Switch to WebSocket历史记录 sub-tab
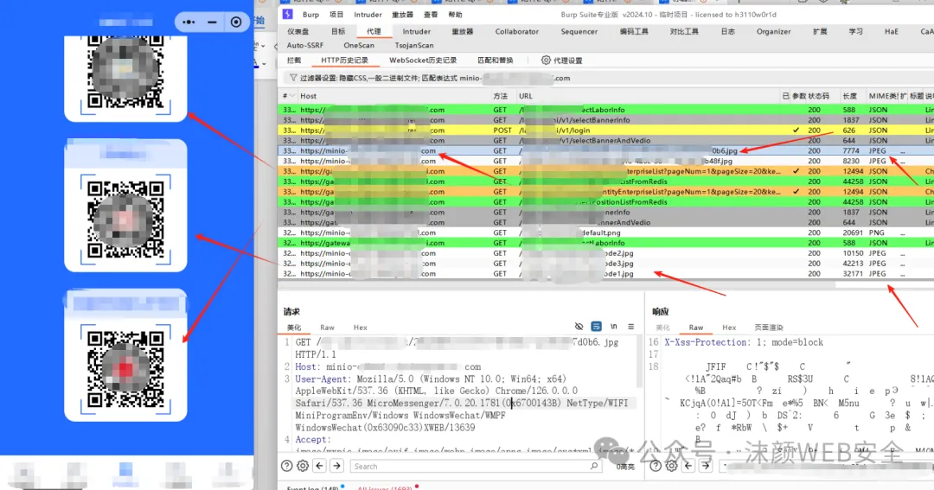The image size is (934, 490). coord(423,60)
